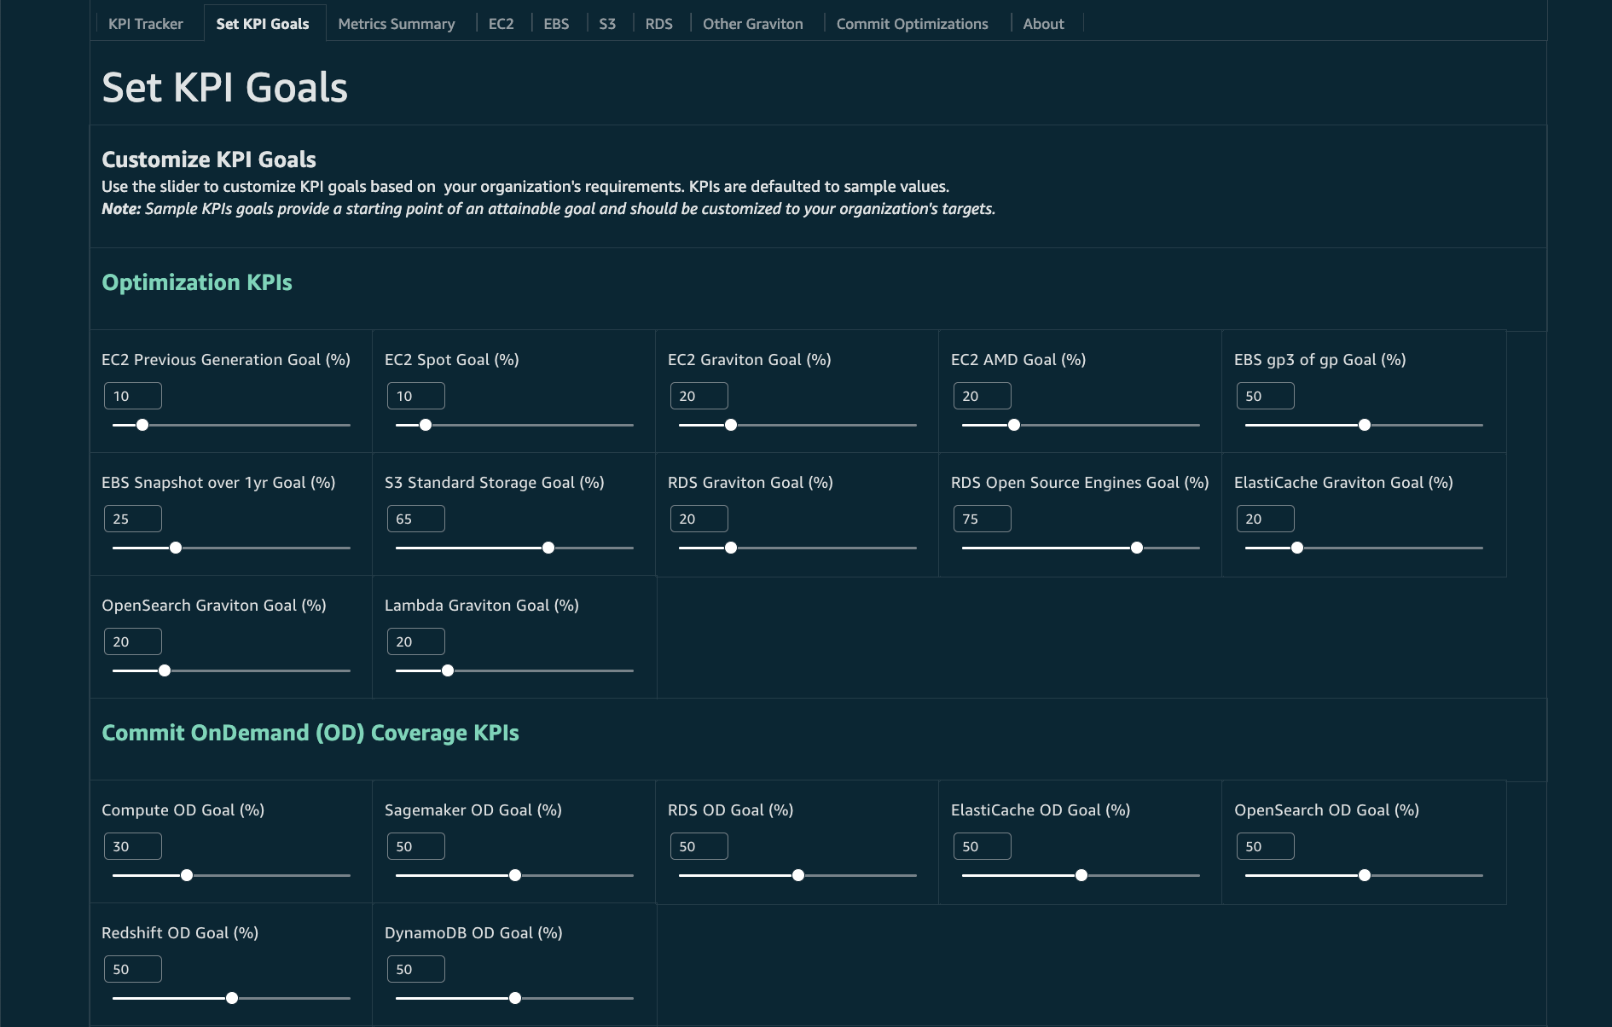
Task: Click the Customize KPI Goals heading
Action: click(x=209, y=160)
